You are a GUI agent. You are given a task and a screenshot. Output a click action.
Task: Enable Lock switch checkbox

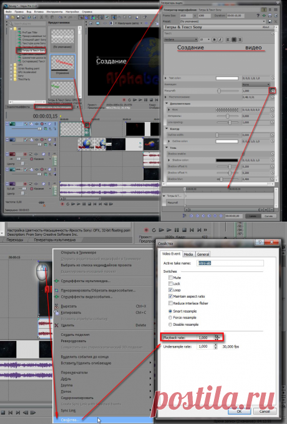coord(170,283)
